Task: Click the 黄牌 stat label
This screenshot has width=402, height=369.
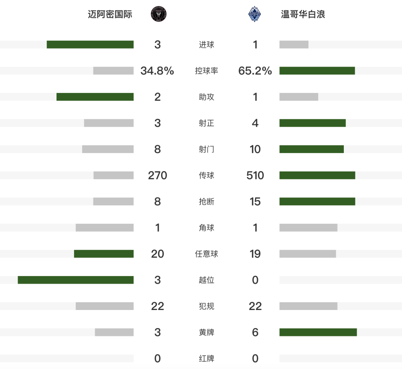Action: click(206, 332)
